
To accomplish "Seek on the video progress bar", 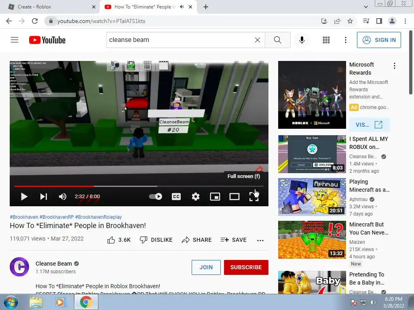I will tap(139, 186).
